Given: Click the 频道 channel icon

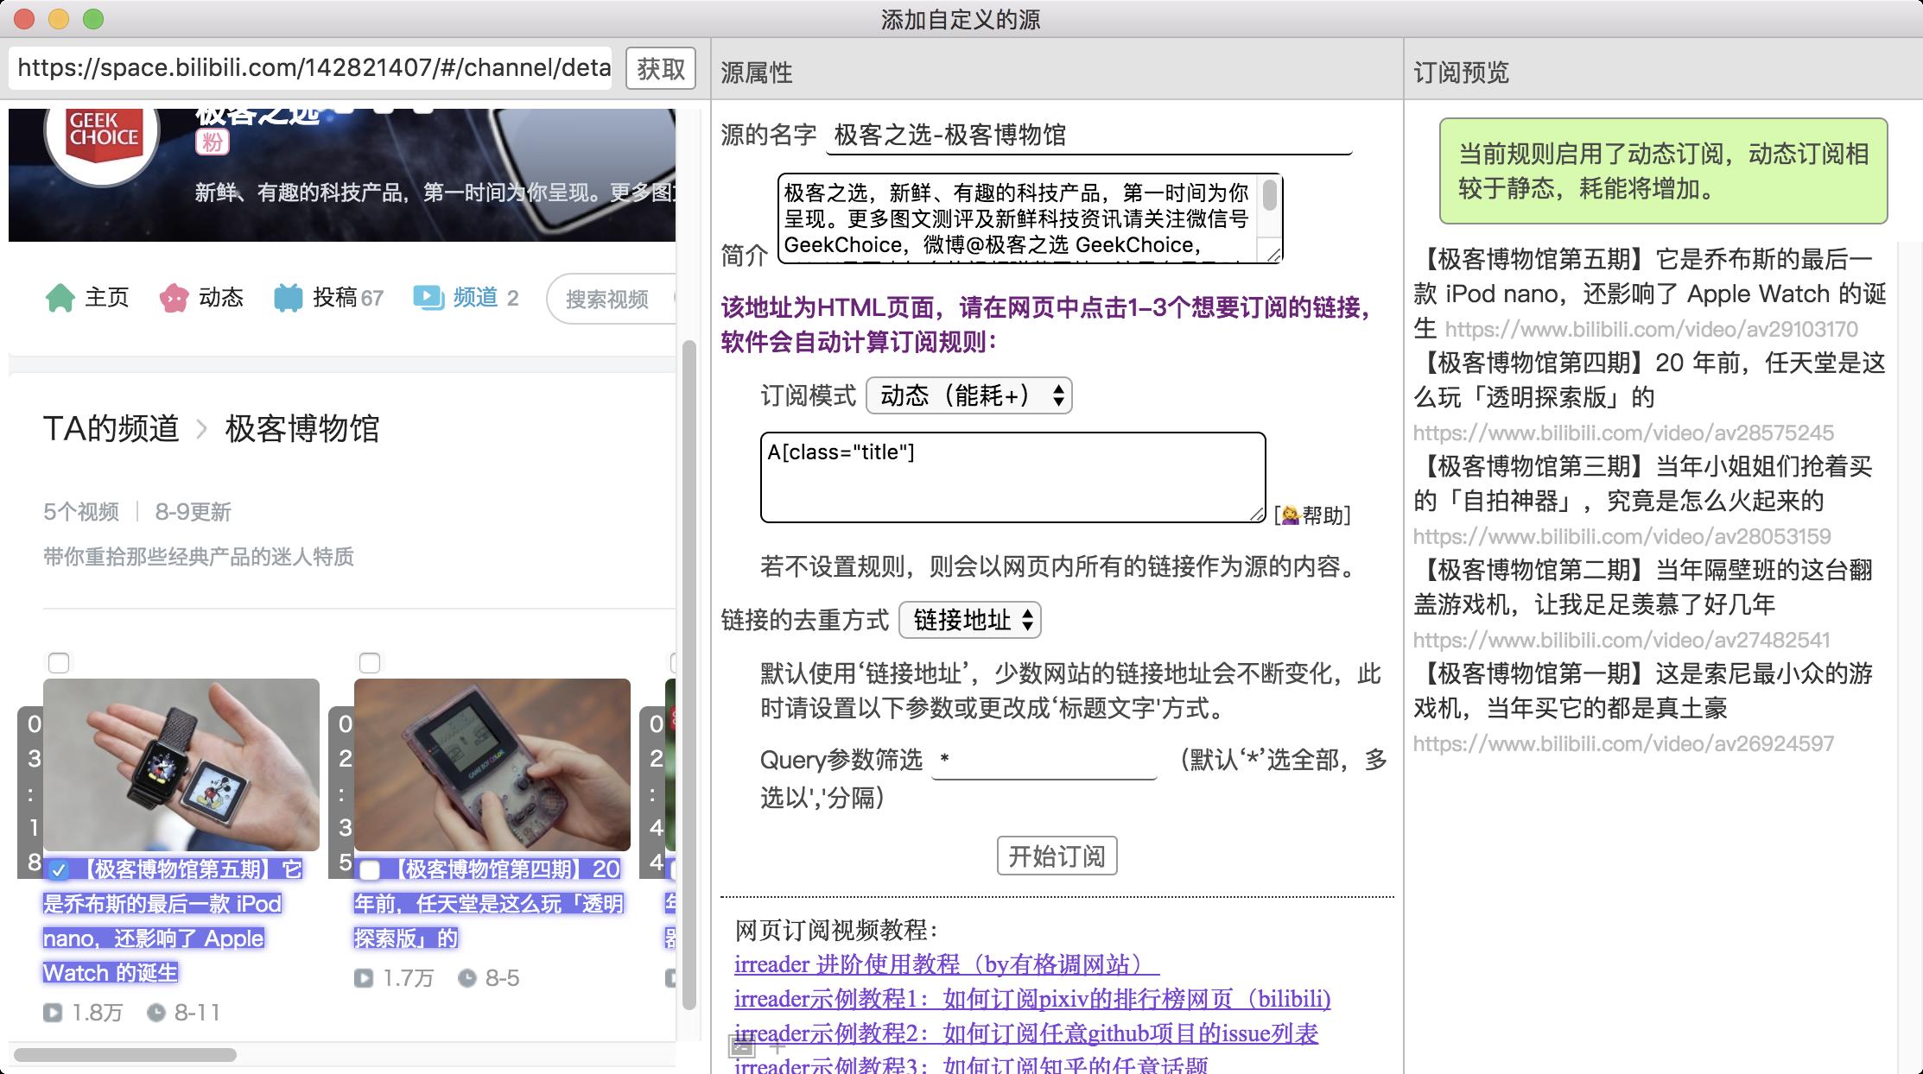Looking at the screenshot, I should coord(428,297).
